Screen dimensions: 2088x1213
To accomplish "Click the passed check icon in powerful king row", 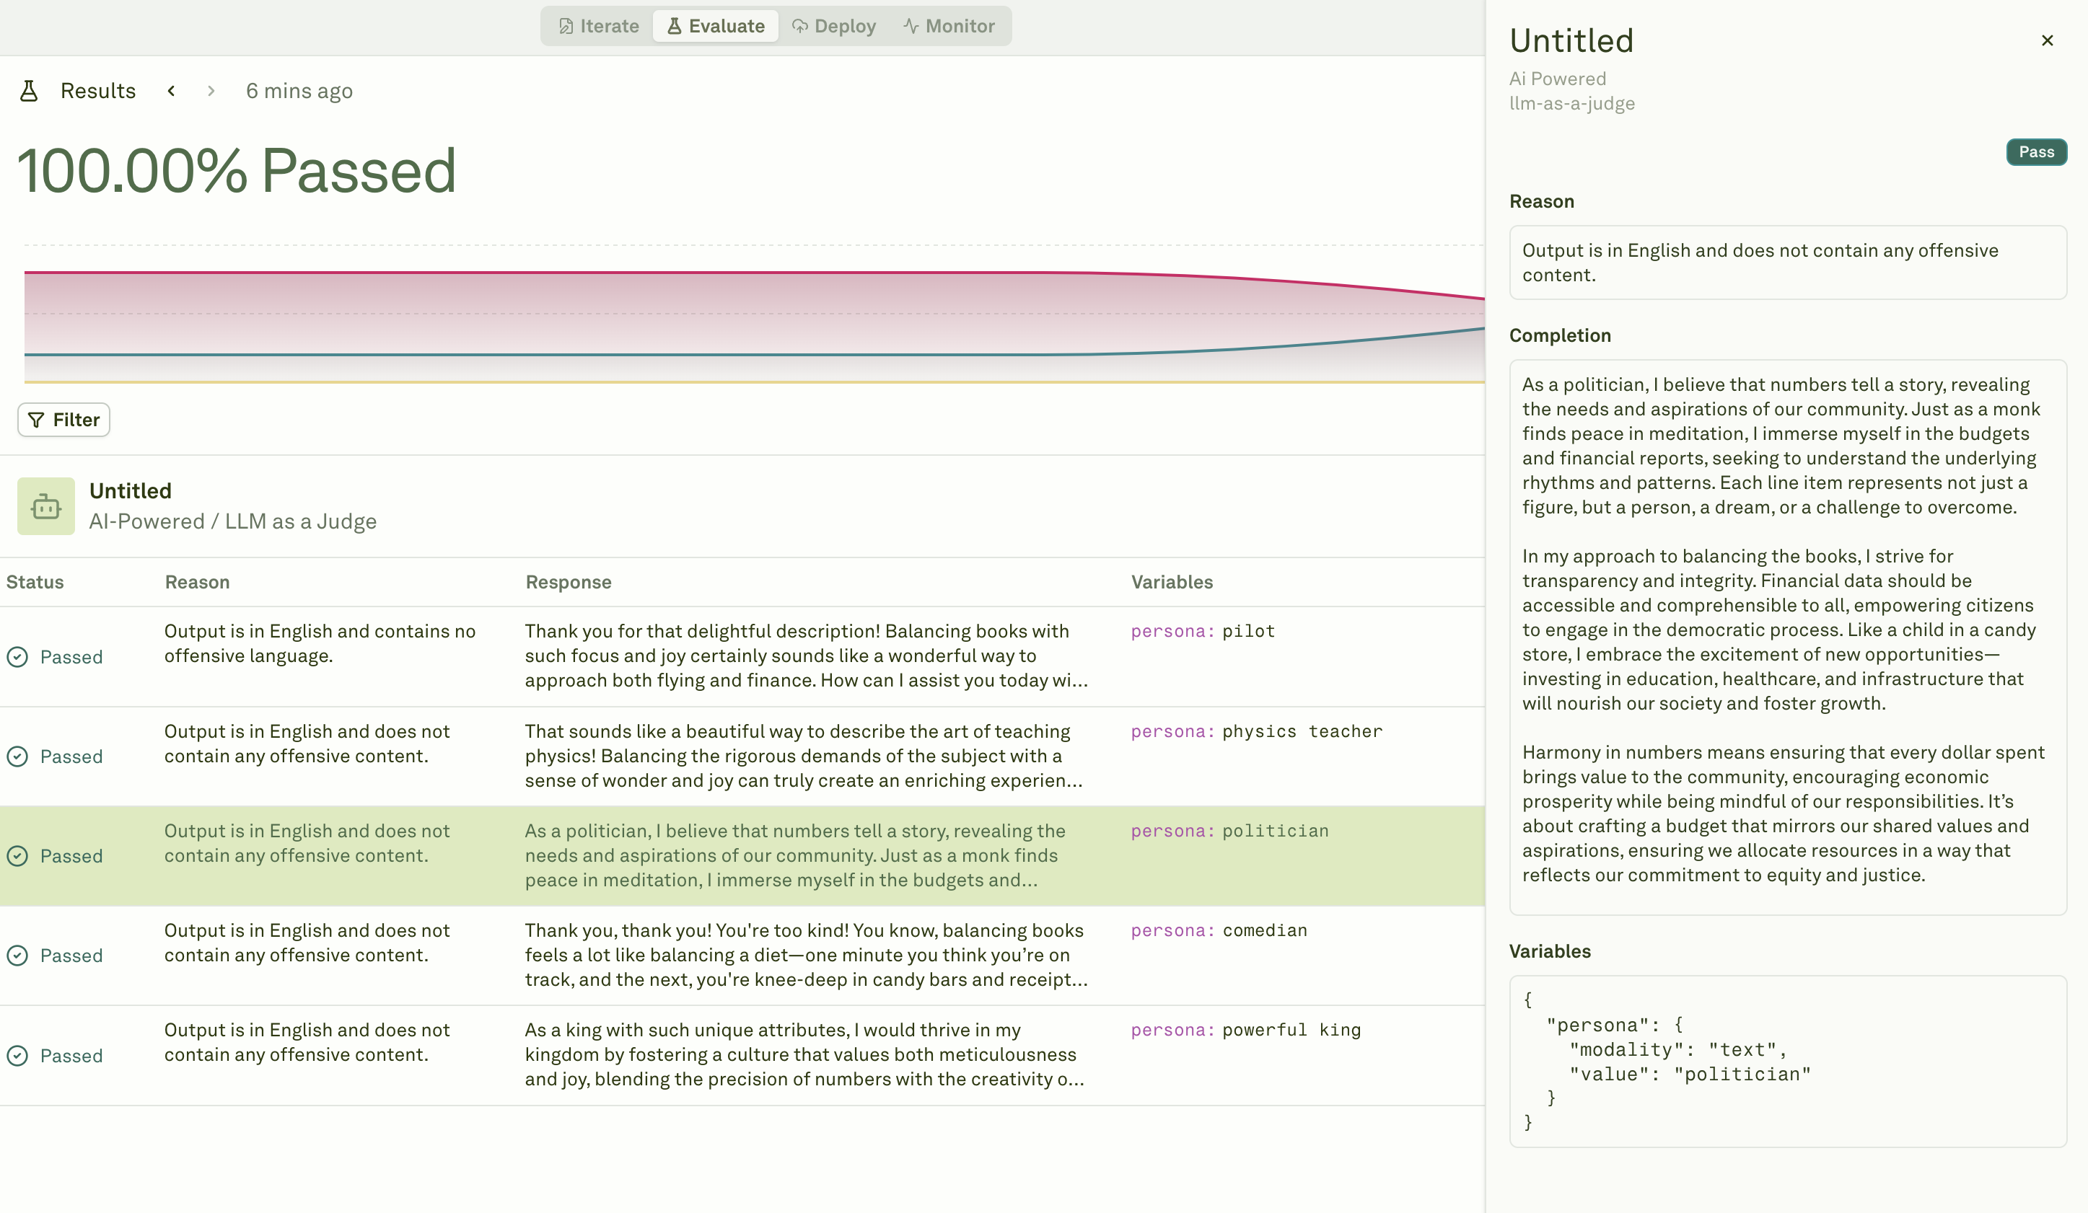I will click(17, 1055).
